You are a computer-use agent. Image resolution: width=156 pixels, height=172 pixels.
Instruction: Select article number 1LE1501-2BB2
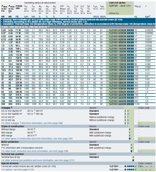[x=116, y=83]
